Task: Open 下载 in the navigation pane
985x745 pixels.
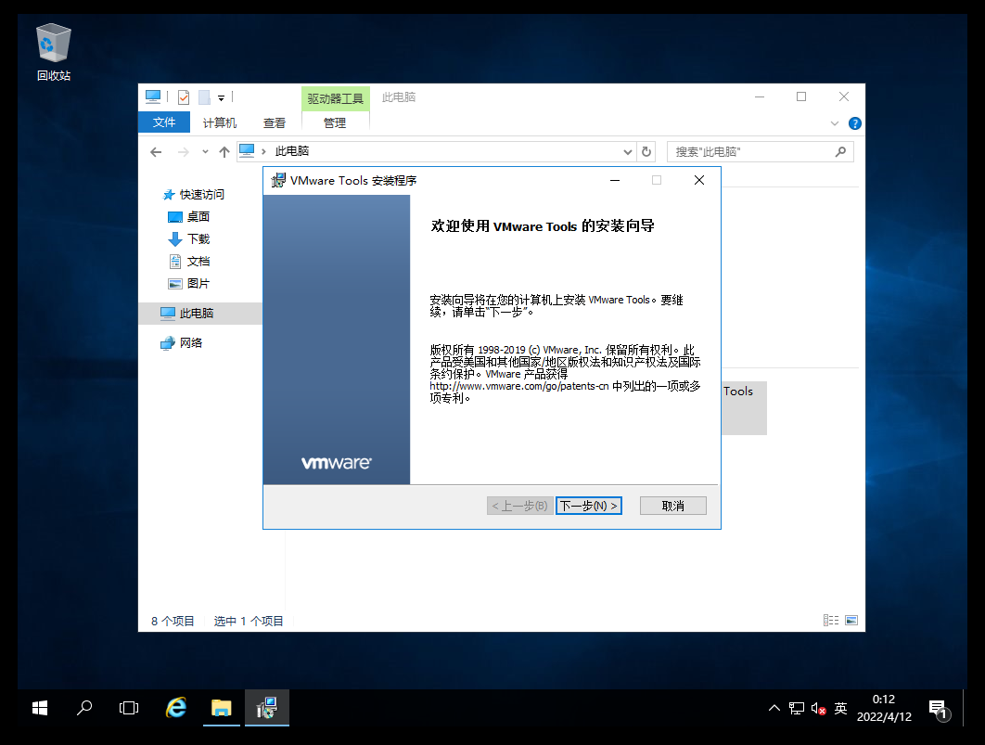Action: coord(189,239)
